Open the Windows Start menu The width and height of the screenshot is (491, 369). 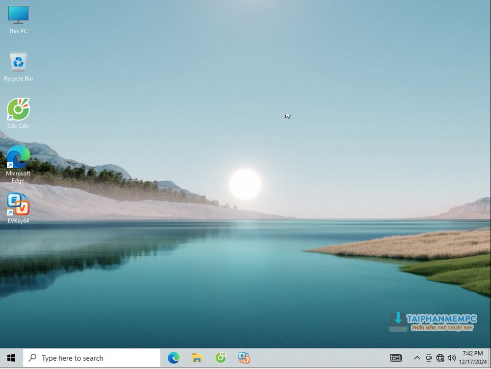pyautogui.click(x=11, y=358)
